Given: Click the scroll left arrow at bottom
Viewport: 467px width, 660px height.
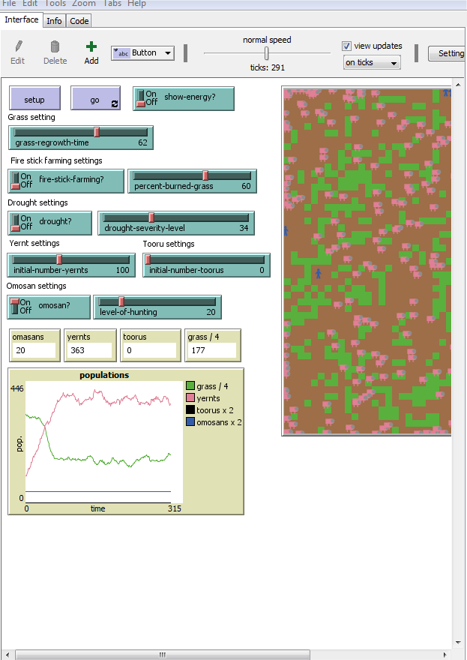Looking at the screenshot, I should (7, 655).
